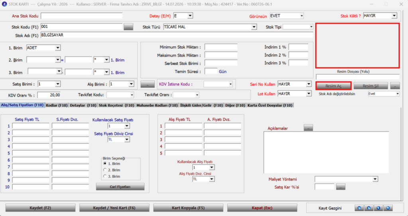
Task: Open the Görünsün dropdown showing EVET
Action: click(302, 16)
